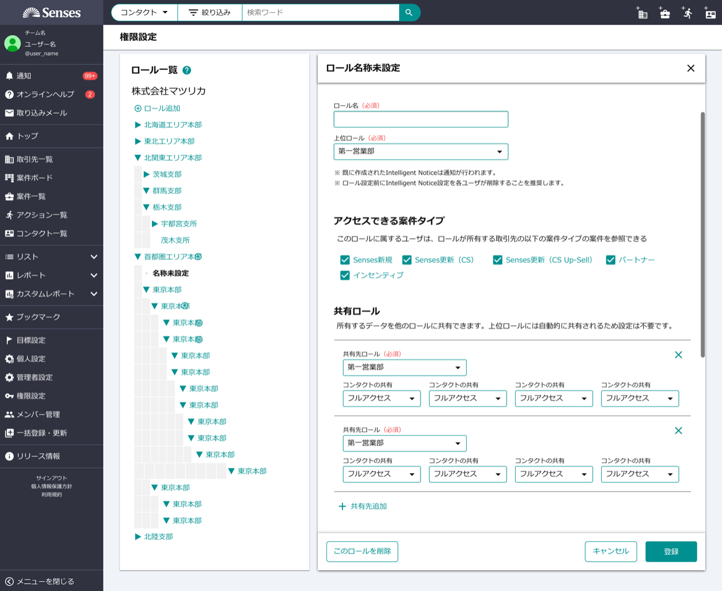This screenshot has height=591, width=722.
Task: Disable the インセンティブ checkbox
Action: pyautogui.click(x=345, y=276)
